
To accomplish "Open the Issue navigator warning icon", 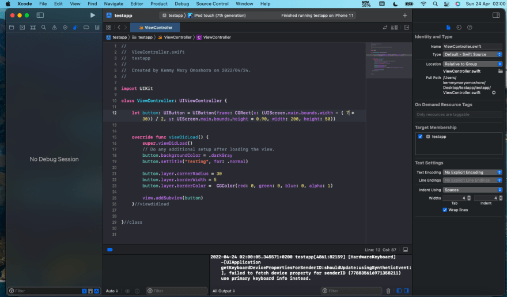I will pos(54,28).
